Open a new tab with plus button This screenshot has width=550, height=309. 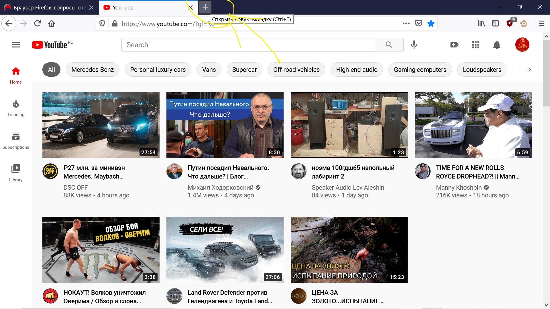coord(205,7)
